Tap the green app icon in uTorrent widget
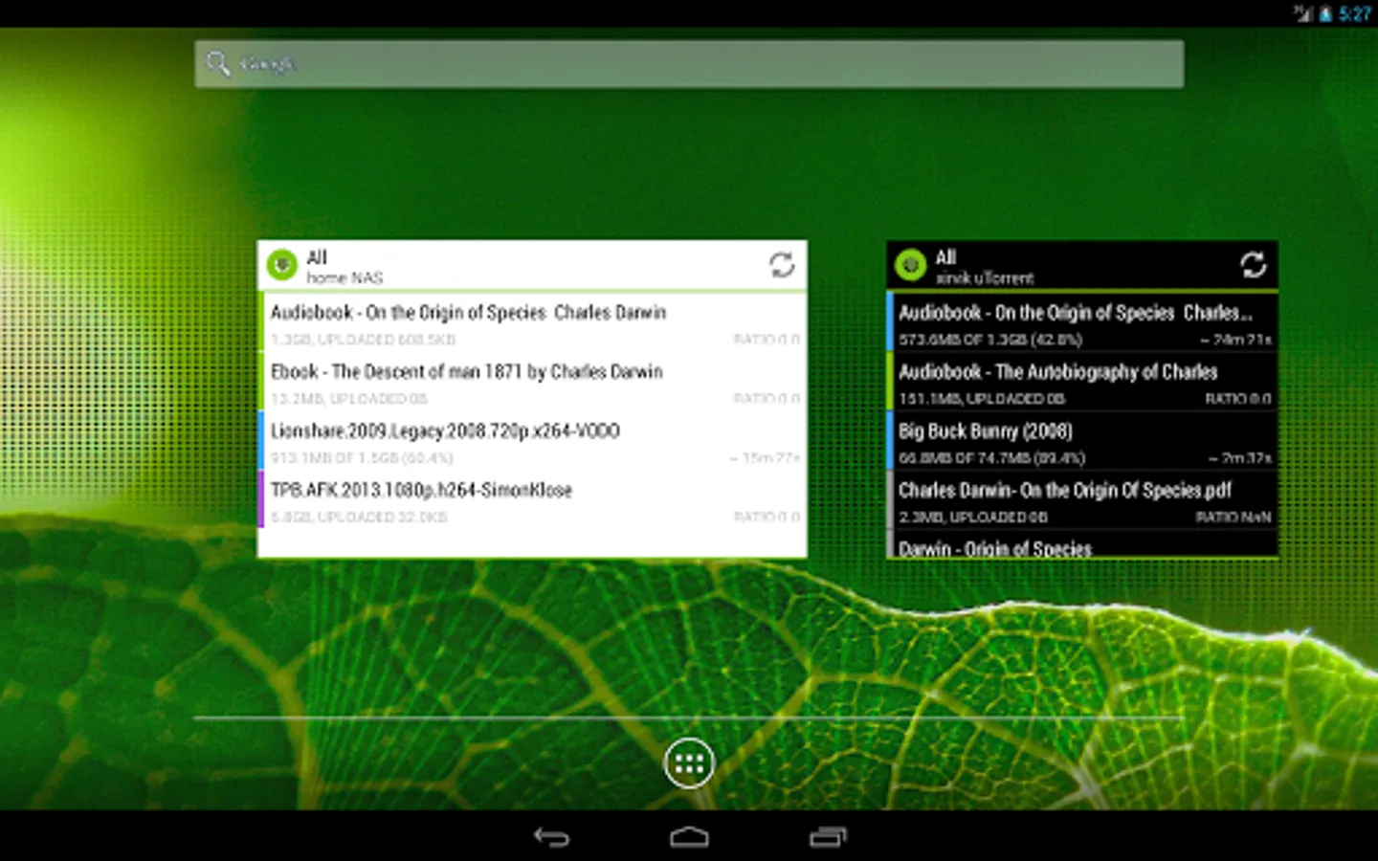The width and height of the screenshot is (1378, 861). coord(910,265)
